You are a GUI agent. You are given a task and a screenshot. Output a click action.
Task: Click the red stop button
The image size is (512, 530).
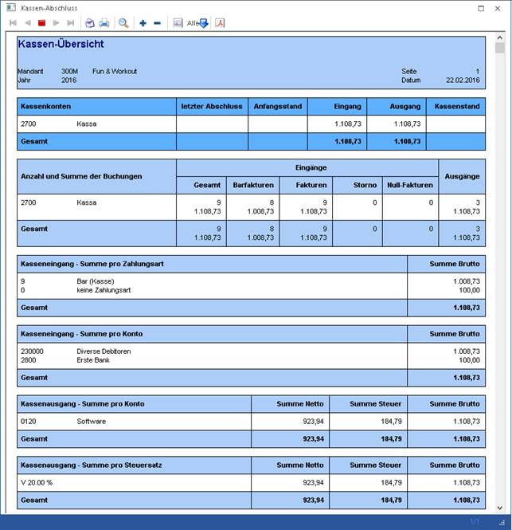(41, 23)
